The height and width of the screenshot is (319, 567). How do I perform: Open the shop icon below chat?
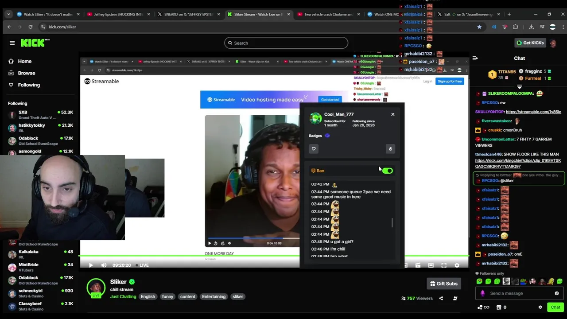[499, 307]
